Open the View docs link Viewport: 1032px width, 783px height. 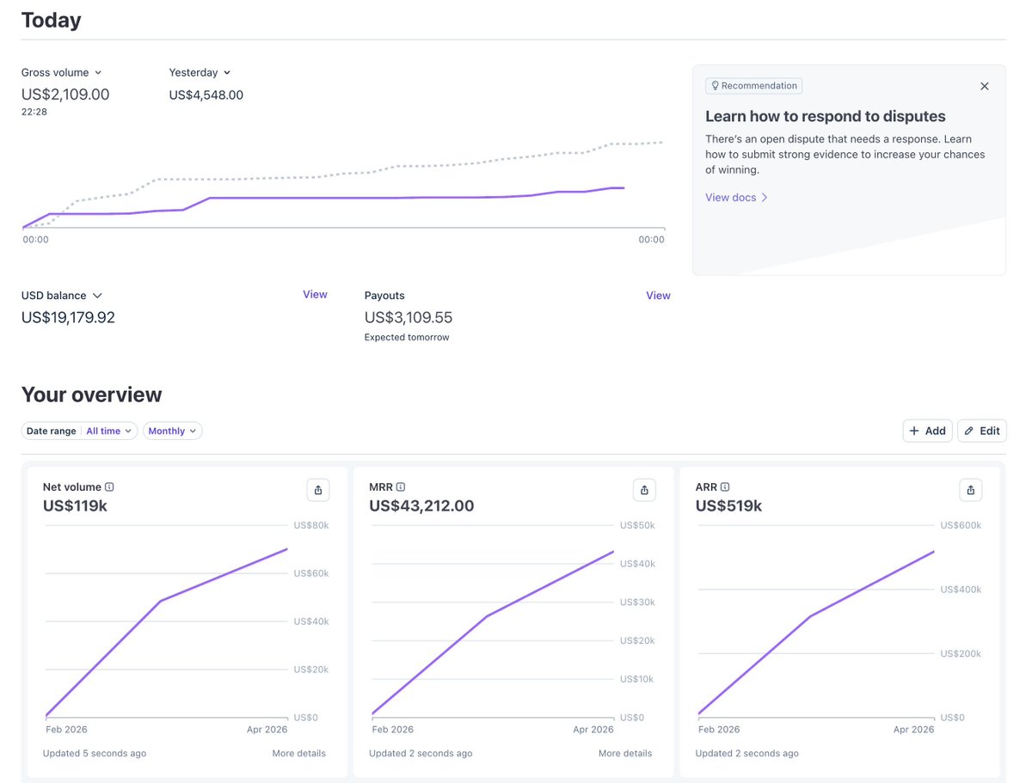(737, 198)
